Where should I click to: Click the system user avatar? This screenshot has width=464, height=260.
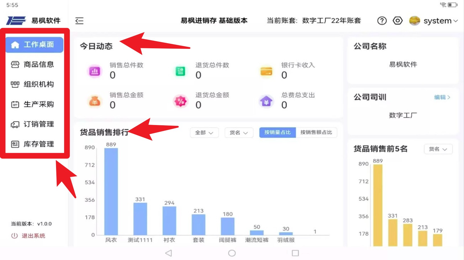tap(414, 21)
